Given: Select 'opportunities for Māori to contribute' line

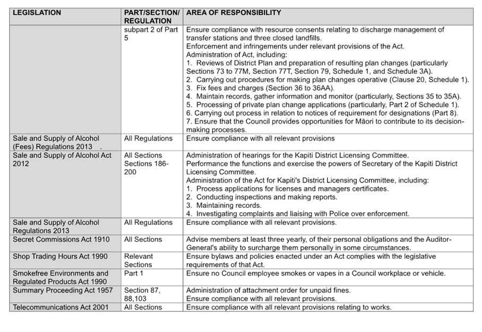Looking at the screenshot, I should [325, 125].
